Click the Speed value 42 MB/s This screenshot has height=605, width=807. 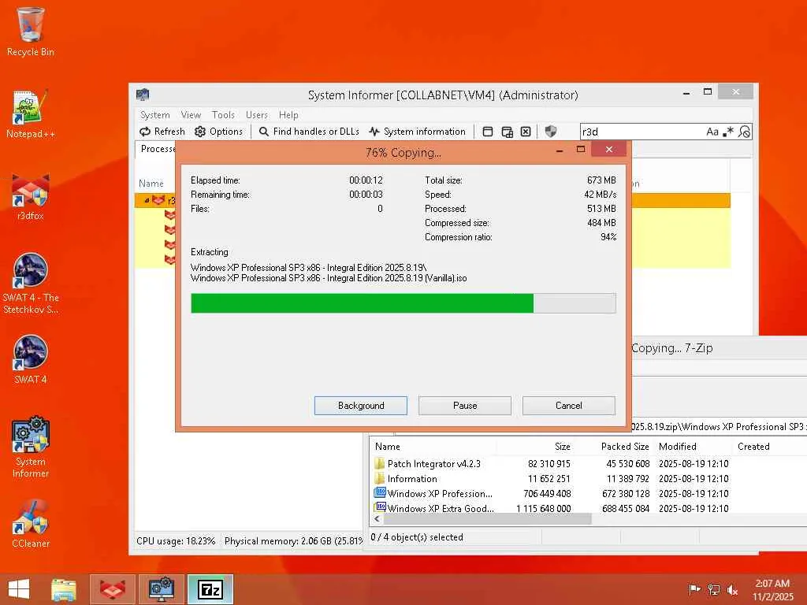600,195
